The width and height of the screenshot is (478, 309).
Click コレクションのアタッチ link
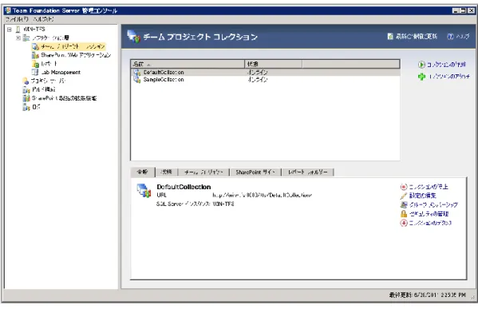coord(449,77)
